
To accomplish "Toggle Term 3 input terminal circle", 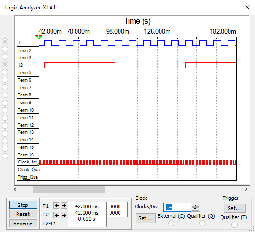I will pos(5,56).
